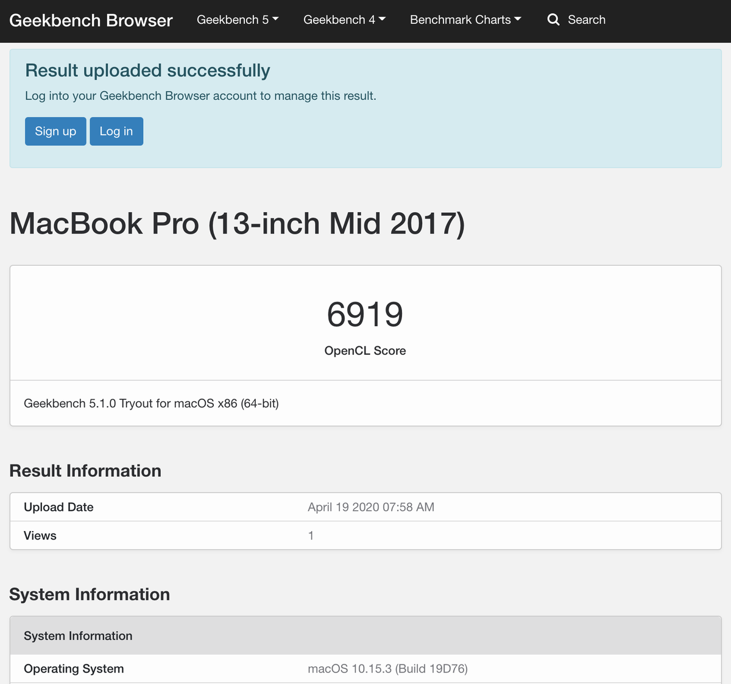Select the Geekbench 5.1.0 Tryout version text
This screenshot has height=684, width=731.
pos(151,404)
